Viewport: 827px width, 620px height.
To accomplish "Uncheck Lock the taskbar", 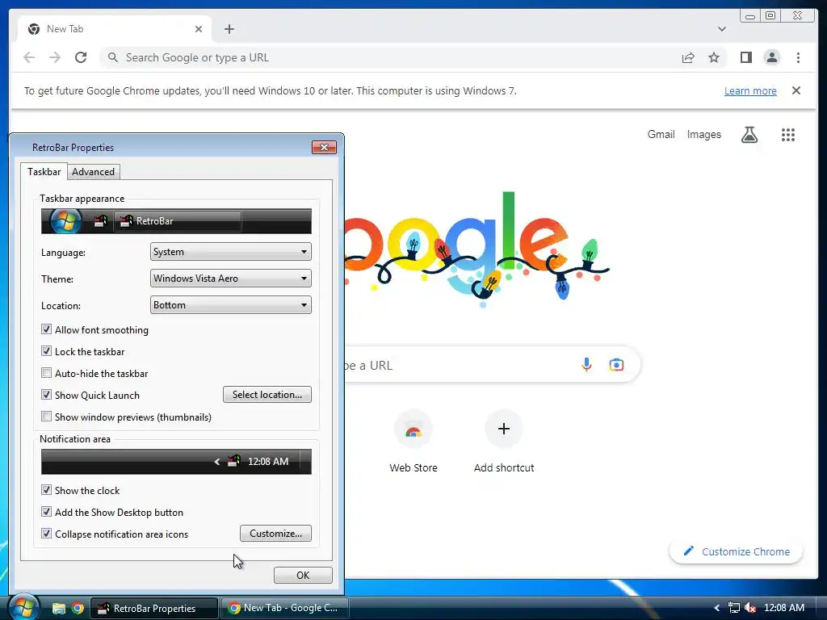I will pos(46,351).
